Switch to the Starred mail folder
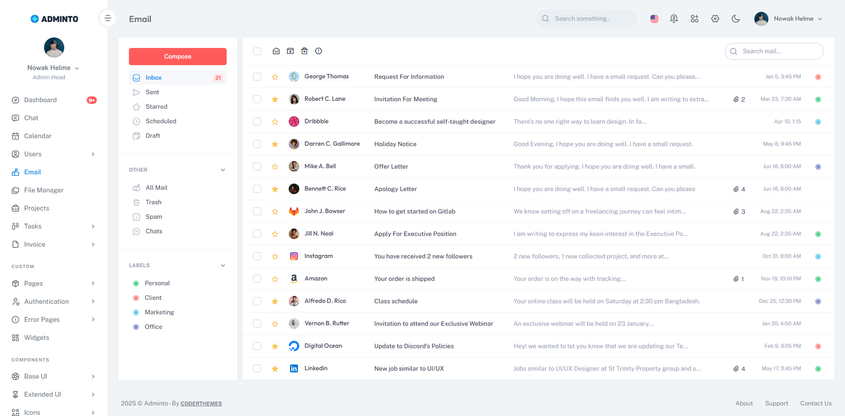 tap(156, 107)
